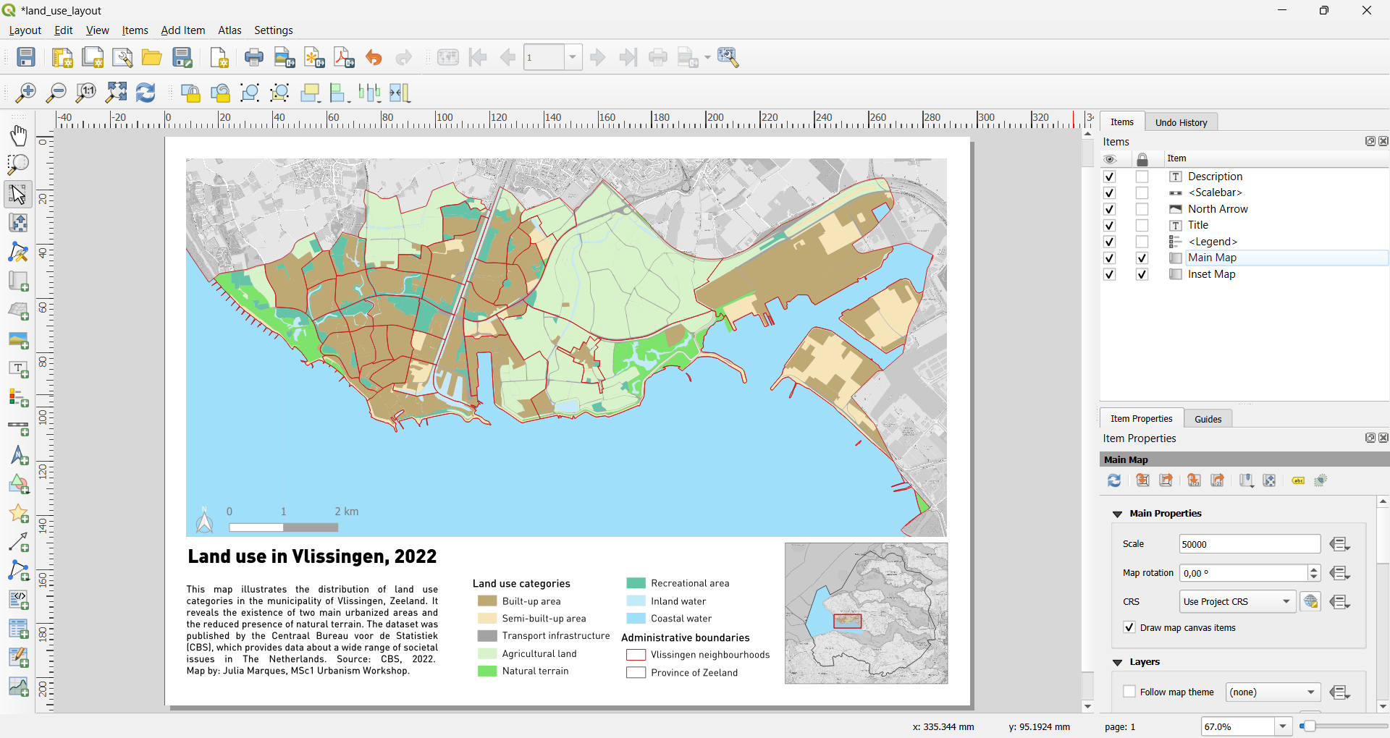
Task: Collapse the Main Properties section
Action: coord(1117,514)
